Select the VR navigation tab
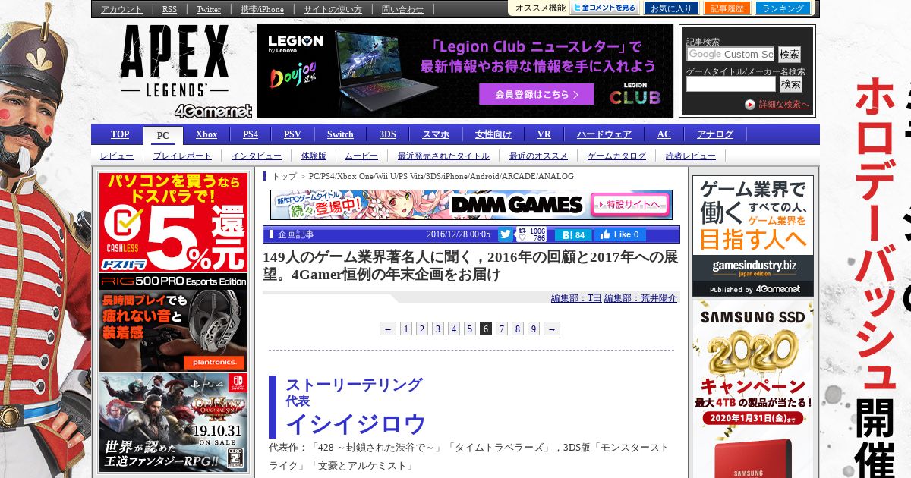The image size is (911, 478). 544,134
